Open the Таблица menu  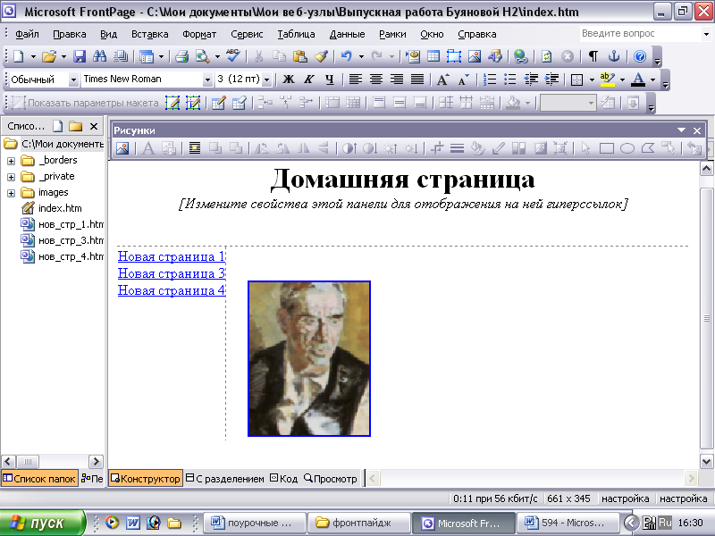click(x=296, y=34)
